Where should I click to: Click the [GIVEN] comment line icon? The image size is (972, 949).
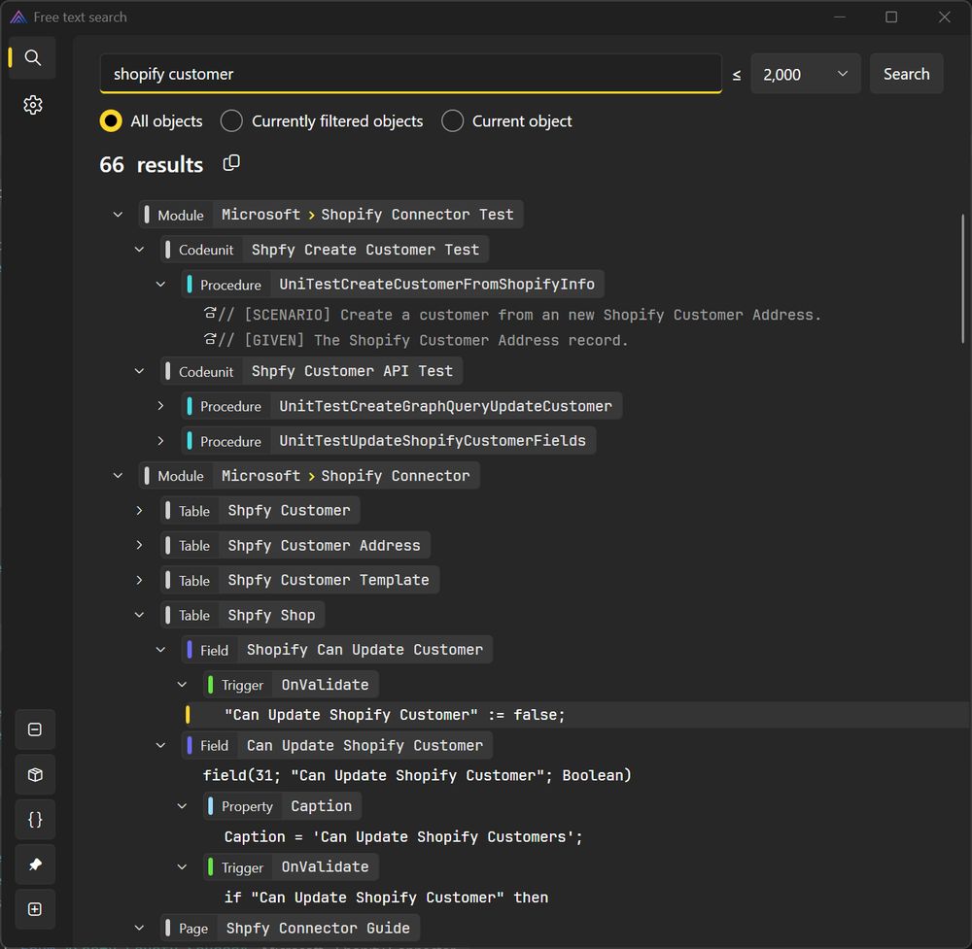pyautogui.click(x=210, y=339)
